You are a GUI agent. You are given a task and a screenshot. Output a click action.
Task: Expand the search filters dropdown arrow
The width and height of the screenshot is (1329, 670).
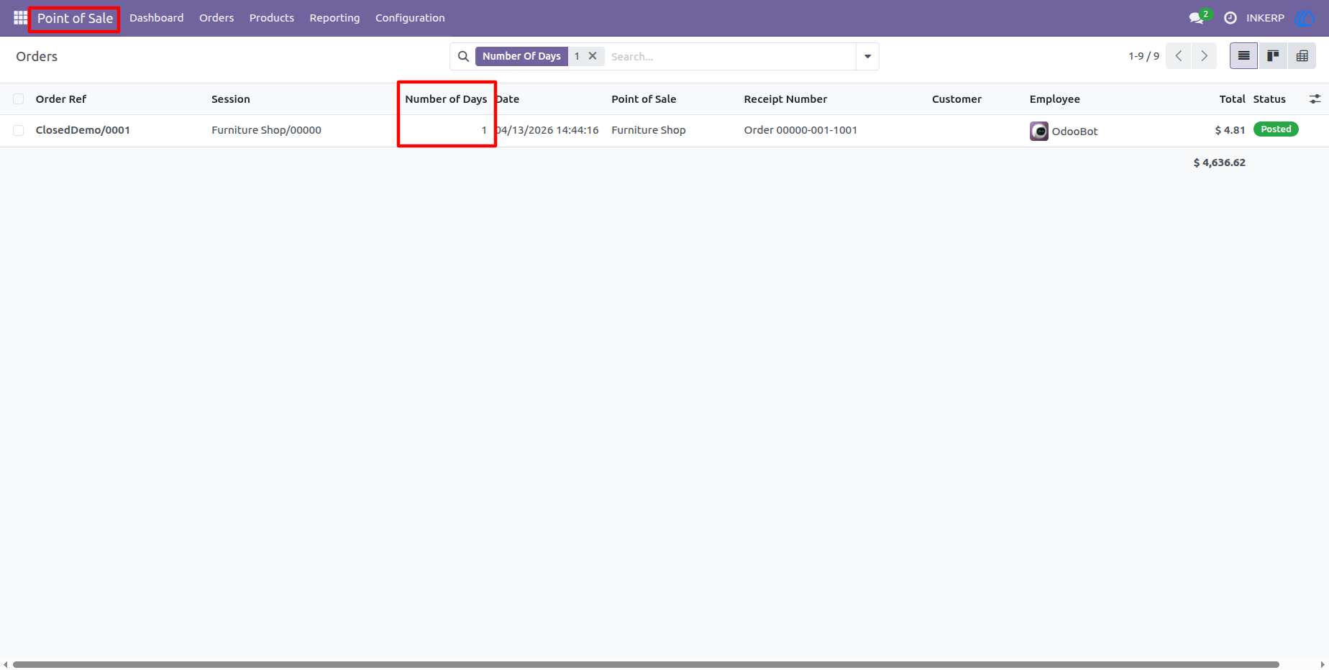click(867, 56)
